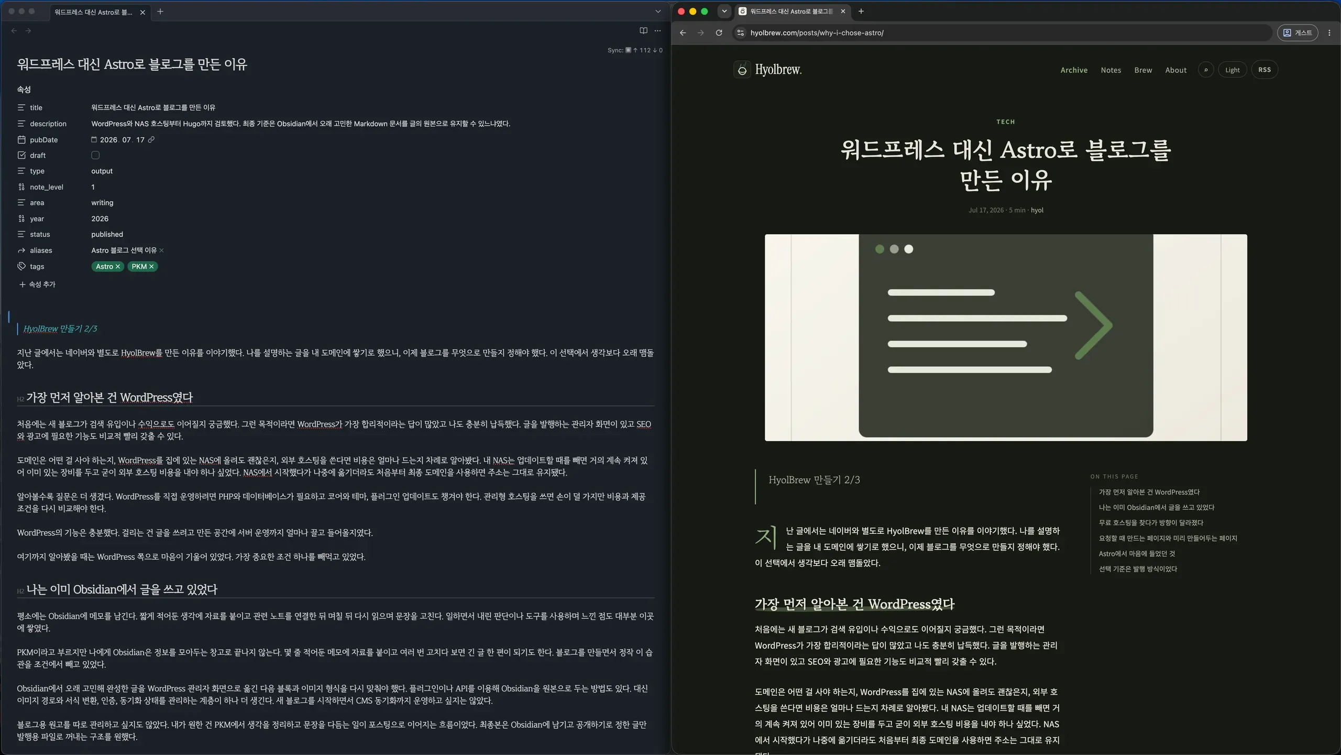The width and height of the screenshot is (1341, 755).
Task: Remove the PKM tag
Action: tap(151, 267)
